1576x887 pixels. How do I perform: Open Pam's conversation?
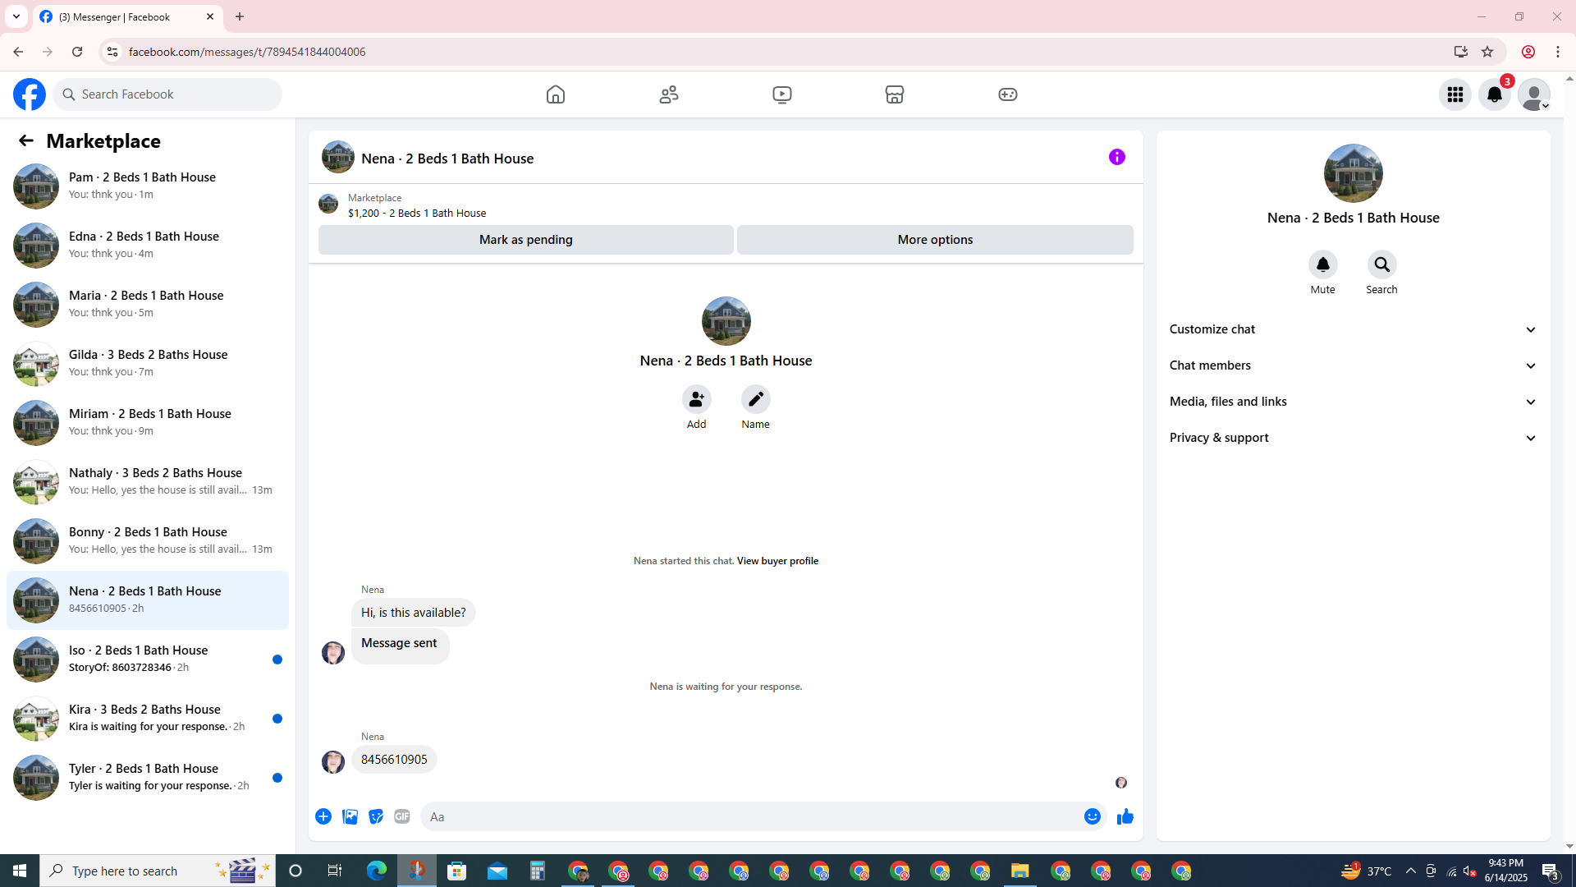148,186
